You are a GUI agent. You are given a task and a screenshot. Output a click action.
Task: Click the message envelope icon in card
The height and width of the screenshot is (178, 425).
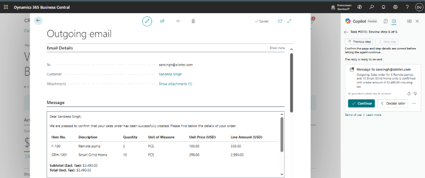[352, 70]
